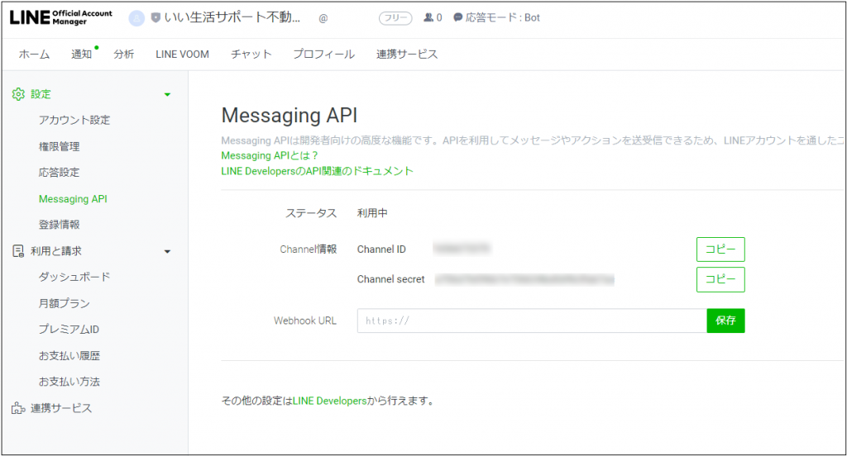
Task: Click the account avatar icon
Action: 136,18
